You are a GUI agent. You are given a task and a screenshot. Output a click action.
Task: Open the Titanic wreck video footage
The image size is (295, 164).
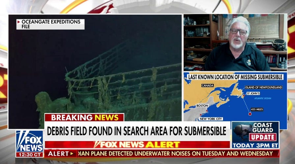point(95,71)
